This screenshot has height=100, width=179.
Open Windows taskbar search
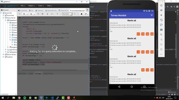8,98
